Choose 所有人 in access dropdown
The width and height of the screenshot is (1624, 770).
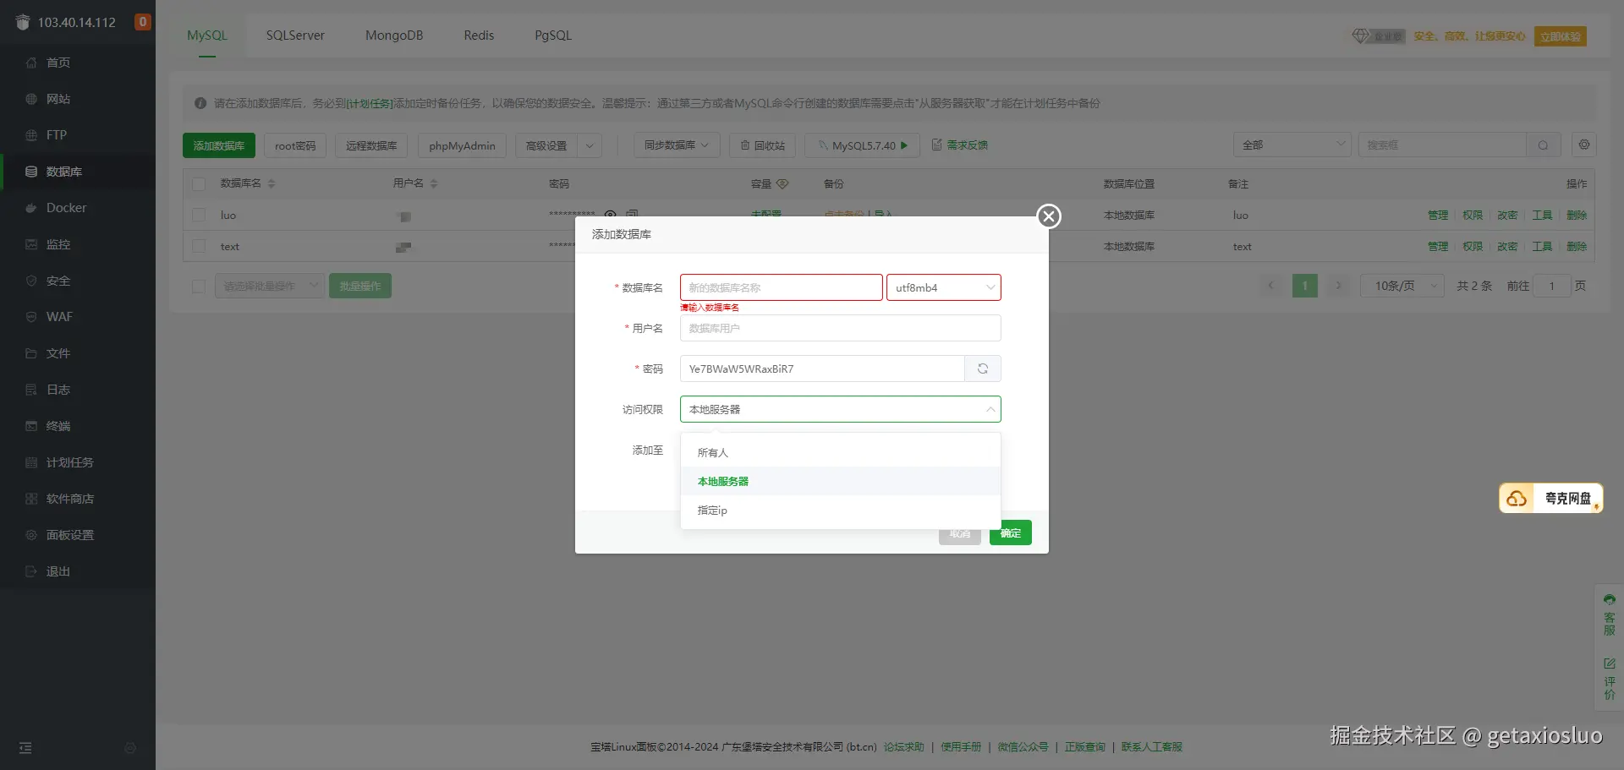coord(841,453)
